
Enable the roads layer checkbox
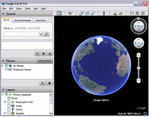[x=9, y=106]
